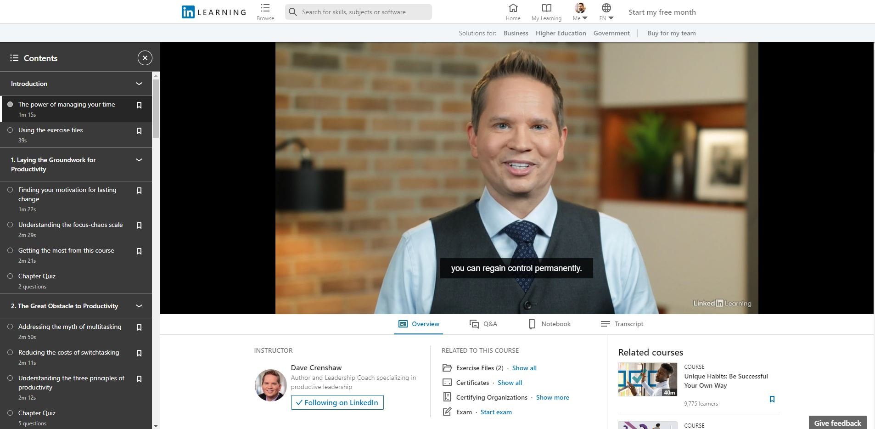The image size is (875, 429).
Task: Click Dave Crenshaw instructor photo
Action: coord(270,385)
